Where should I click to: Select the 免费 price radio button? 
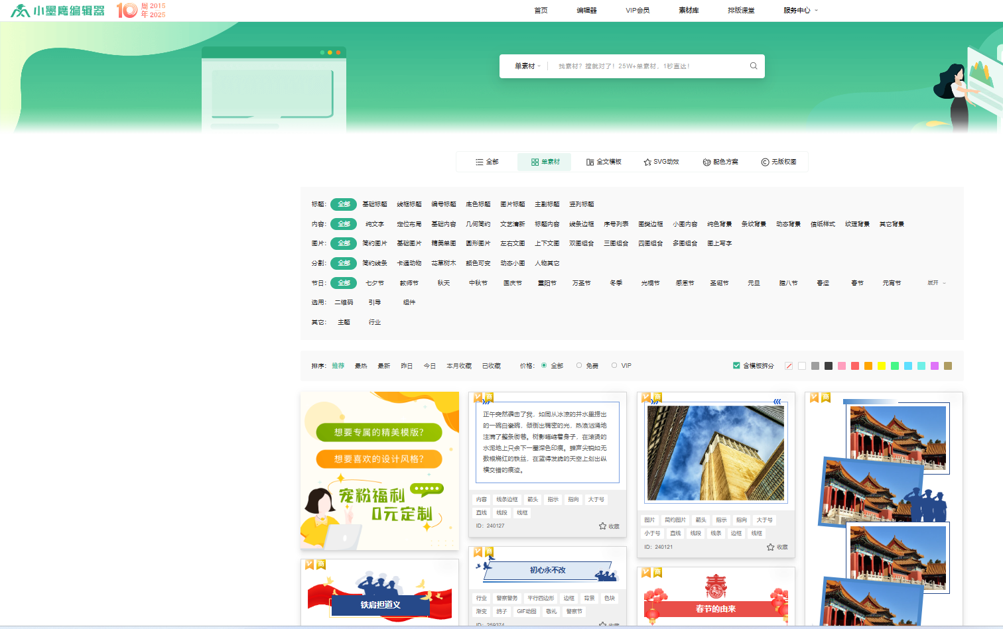click(x=579, y=366)
